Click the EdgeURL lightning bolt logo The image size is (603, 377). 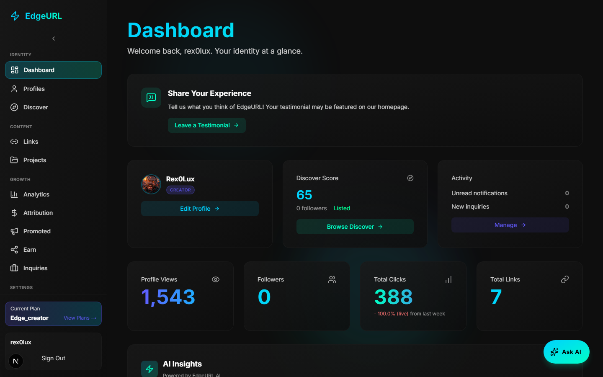click(15, 16)
